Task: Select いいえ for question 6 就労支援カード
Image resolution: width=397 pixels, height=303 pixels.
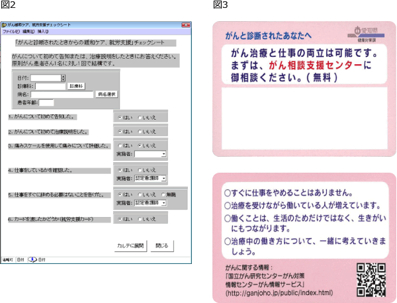Action: (x=140, y=219)
